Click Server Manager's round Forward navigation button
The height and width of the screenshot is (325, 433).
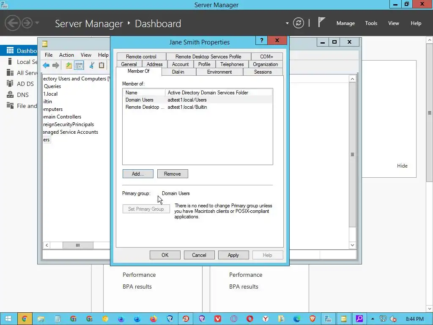coord(27,23)
